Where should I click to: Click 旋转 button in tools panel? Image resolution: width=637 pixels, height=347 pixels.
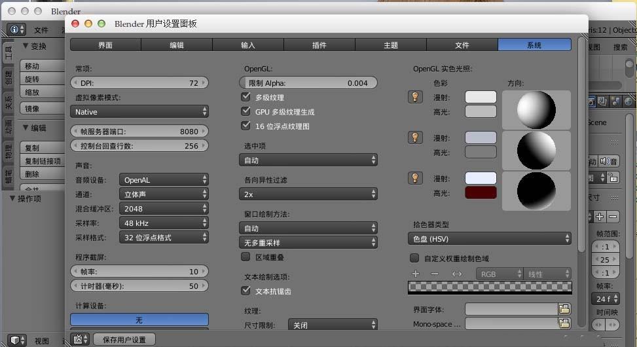point(43,79)
